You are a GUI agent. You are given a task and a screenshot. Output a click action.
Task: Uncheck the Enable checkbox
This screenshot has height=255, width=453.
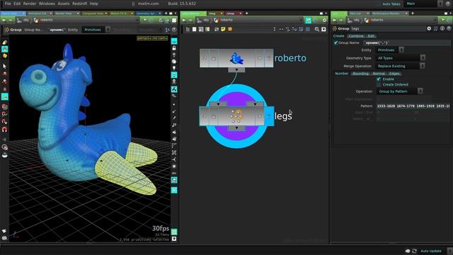(379, 79)
